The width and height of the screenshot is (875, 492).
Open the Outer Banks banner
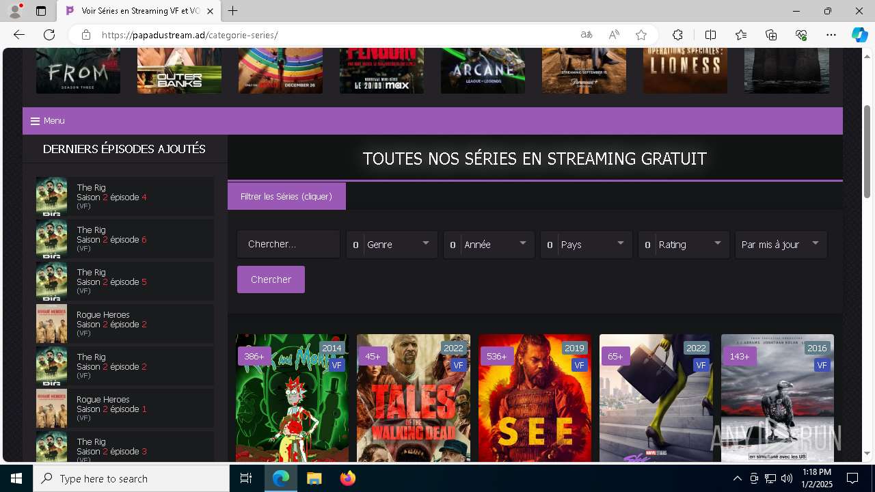click(179, 71)
